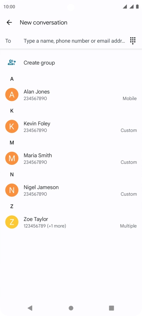The height and width of the screenshot is (316, 142).
Task: Tap Zoe Taylor's number with +1 more
Action: coord(45,226)
